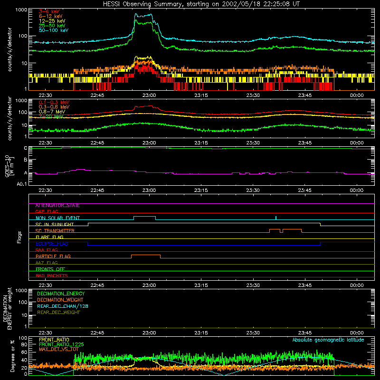Viewport: 380px width, 380px height.
Task: Select SAA_FLAG label
Action: click(x=47, y=250)
